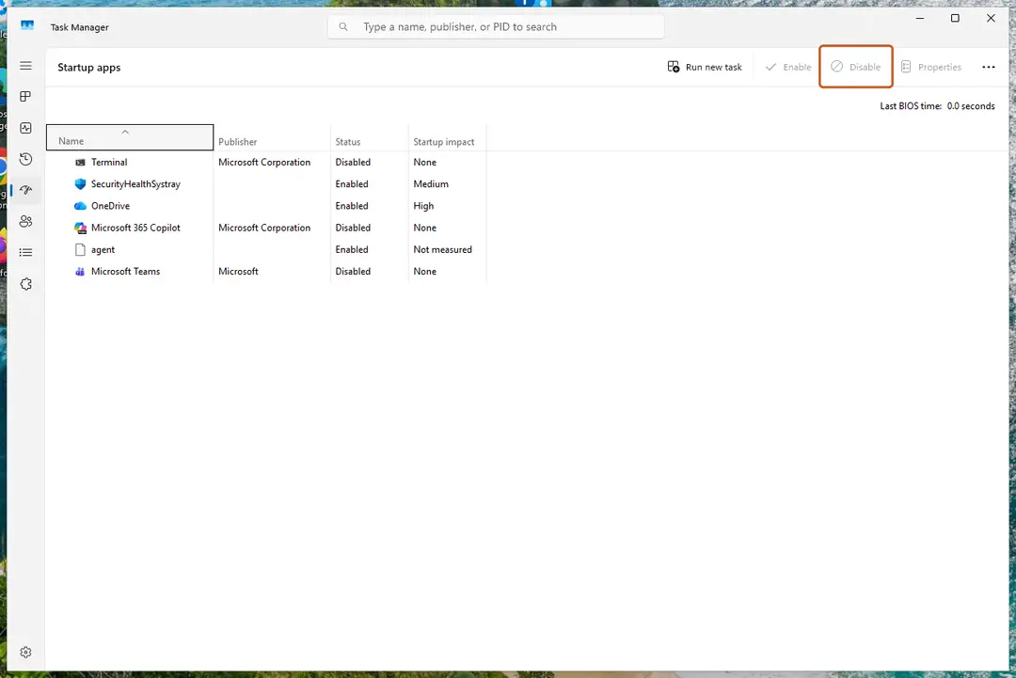Open Task Manager settings gear
The width and height of the screenshot is (1016, 678).
point(26,652)
